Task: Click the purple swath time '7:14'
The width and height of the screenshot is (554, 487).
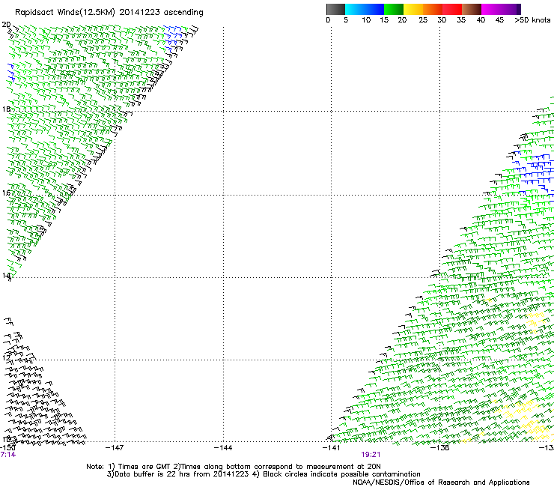Action: [x=7, y=455]
